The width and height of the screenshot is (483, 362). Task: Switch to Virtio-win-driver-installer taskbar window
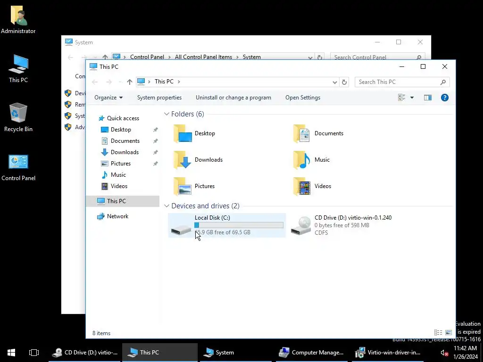[388, 353]
